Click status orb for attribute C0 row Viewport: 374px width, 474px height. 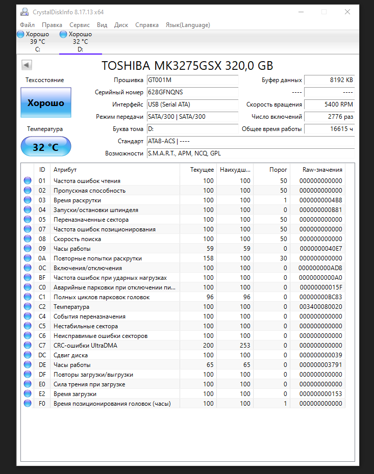point(28,287)
